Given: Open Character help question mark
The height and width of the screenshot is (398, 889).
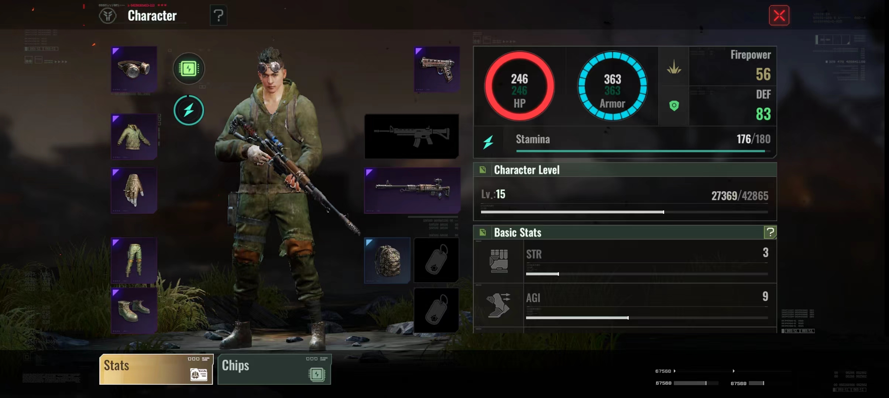Looking at the screenshot, I should point(218,15).
